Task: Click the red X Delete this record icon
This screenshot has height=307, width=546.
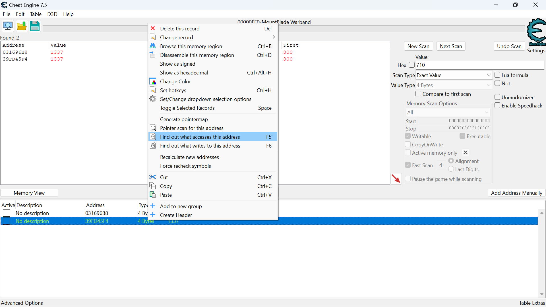Action: (x=153, y=28)
